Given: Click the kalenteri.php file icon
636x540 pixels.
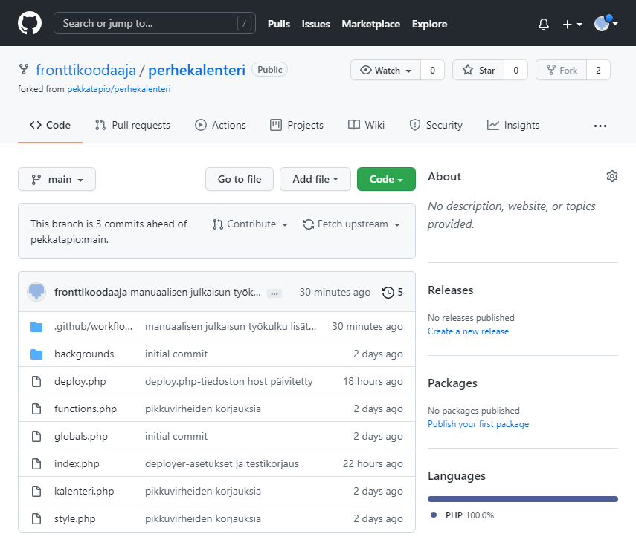Looking at the screenshot, I should pyautogui.click(x=36, y=492).
